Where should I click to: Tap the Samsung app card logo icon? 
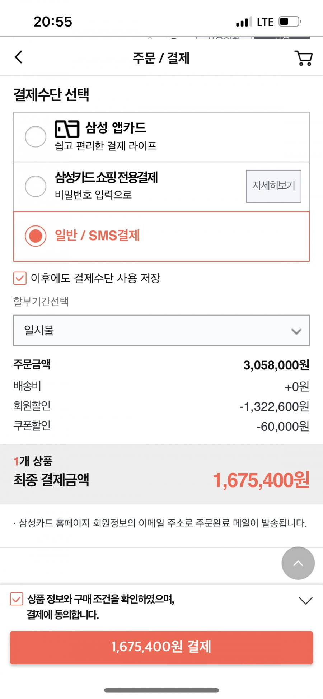pos(67,129)
